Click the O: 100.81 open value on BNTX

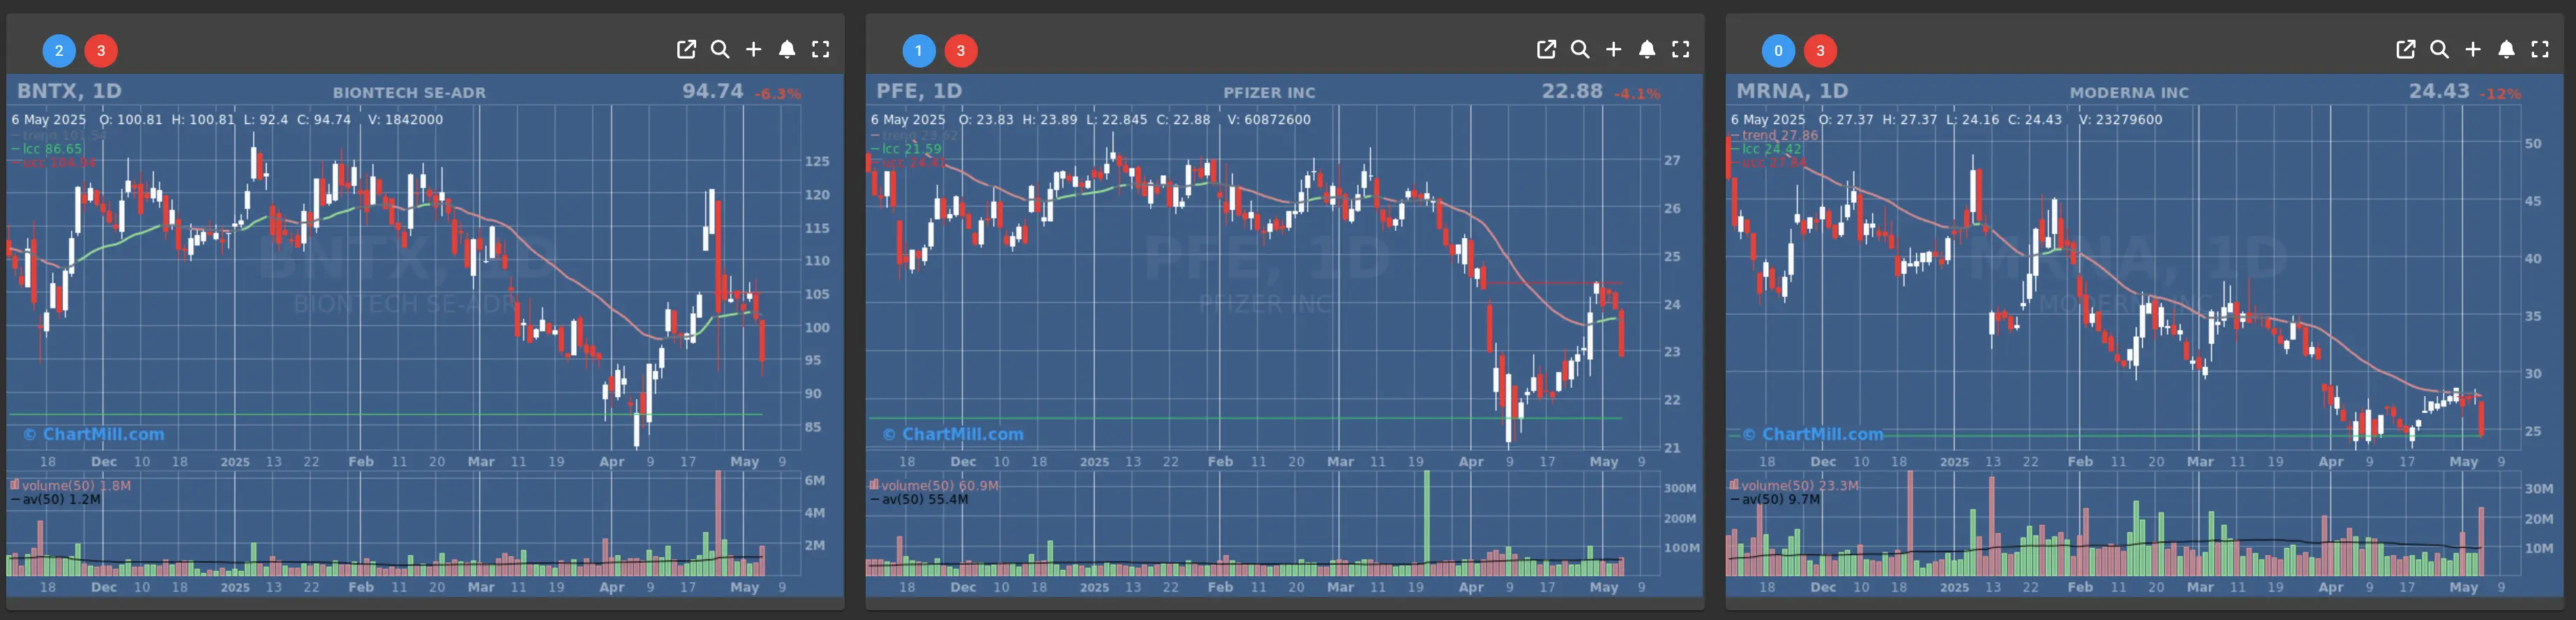(x=131, y=120)
